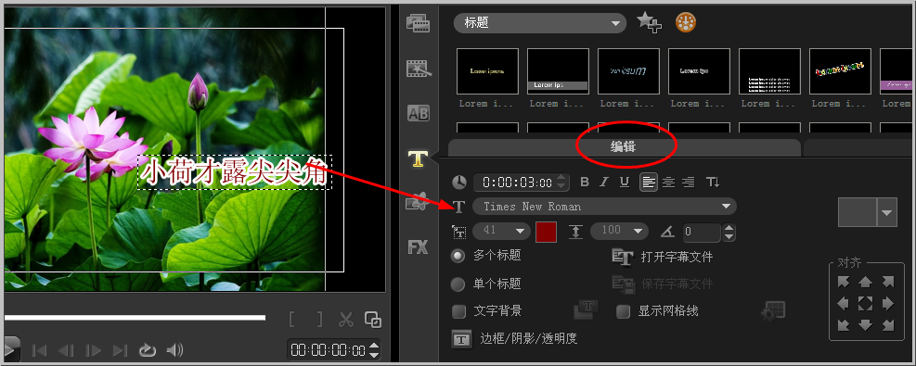The width and height of the screenshot is (916, 366).
Task: Adjust the preview timecode stepper arrows
Action: coord(374,350)
